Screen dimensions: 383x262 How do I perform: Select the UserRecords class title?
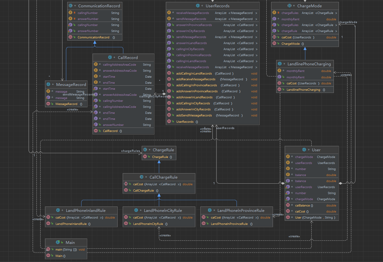click(x=217, y=6)
